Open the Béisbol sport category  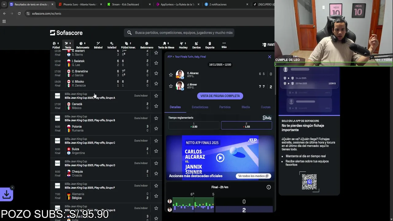[98, 45]
